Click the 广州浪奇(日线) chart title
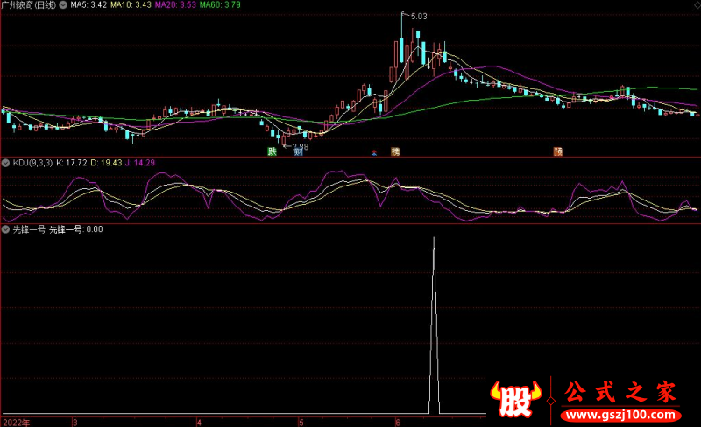The height and width of the screenshot is (427, 701). coord(28,5)
